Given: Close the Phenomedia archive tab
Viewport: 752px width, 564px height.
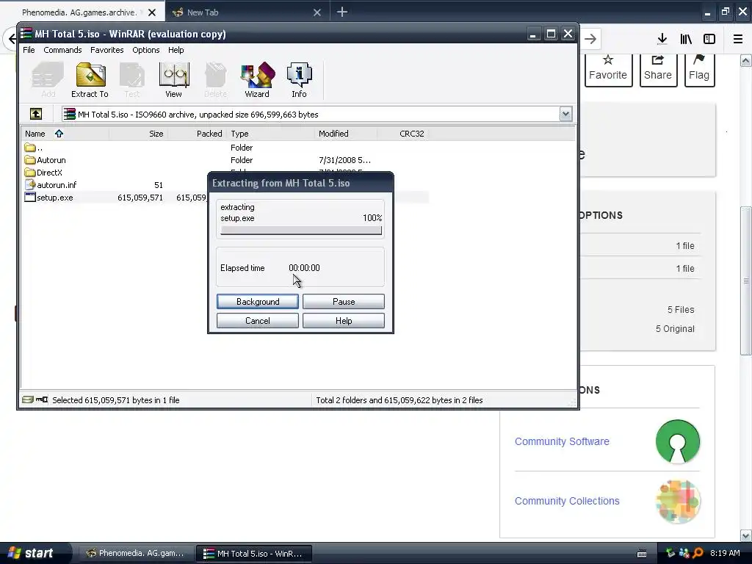Looking at the screenshot, I should click(x=152, y=12).
